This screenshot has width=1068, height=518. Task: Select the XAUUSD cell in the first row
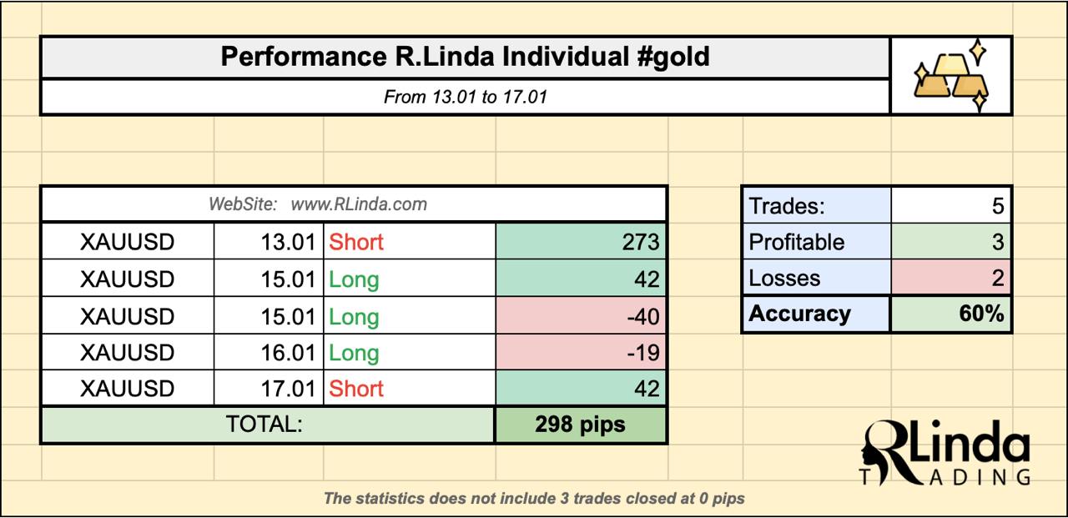[128, 242]
